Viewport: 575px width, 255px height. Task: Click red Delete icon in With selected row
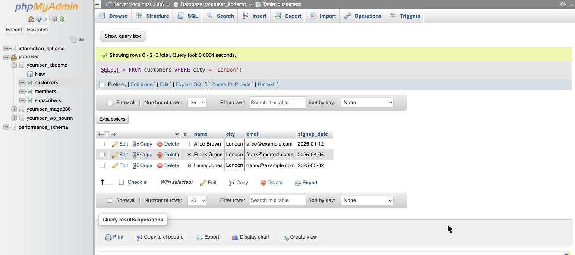[x=263, y=183]
